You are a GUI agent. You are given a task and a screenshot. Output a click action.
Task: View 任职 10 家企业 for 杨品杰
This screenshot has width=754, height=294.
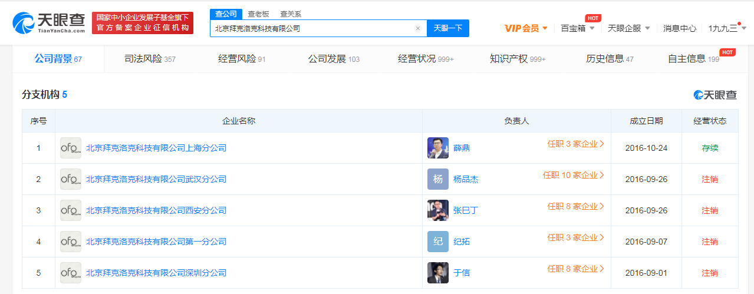573,175
